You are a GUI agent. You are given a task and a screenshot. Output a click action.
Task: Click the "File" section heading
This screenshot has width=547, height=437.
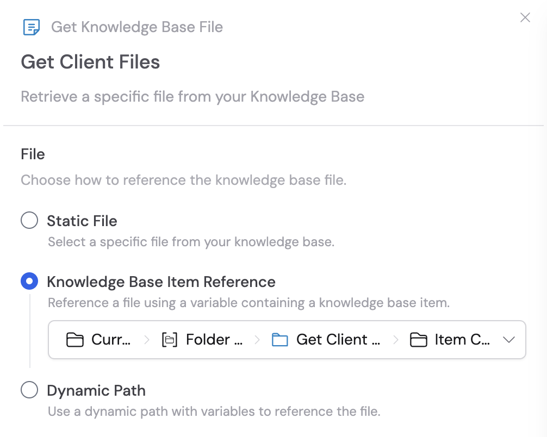[32, 154]
